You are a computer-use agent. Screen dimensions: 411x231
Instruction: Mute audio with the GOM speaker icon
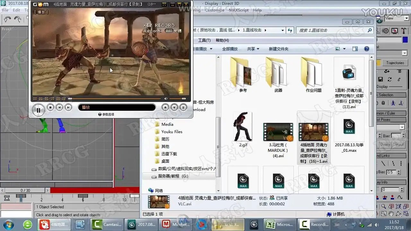[x=166, y=98]
